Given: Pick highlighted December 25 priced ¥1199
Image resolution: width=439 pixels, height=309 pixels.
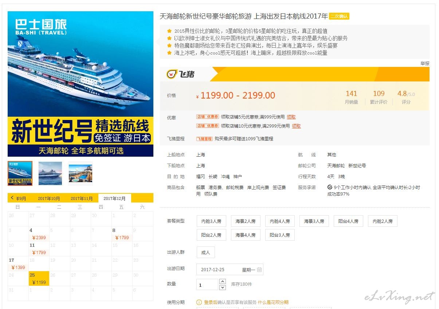Looking at the screenshot, I should (x=39, y=278).
